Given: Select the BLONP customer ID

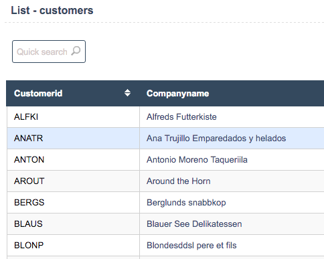Looking at the screenshot, I should [x=29, y=246].
